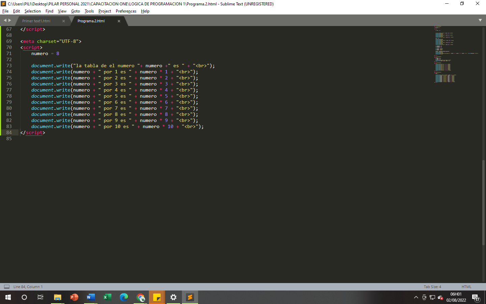Open Google Chrome from taskbar
The height and width of the screenshot is (304, 486).
[x=140, y=297]
